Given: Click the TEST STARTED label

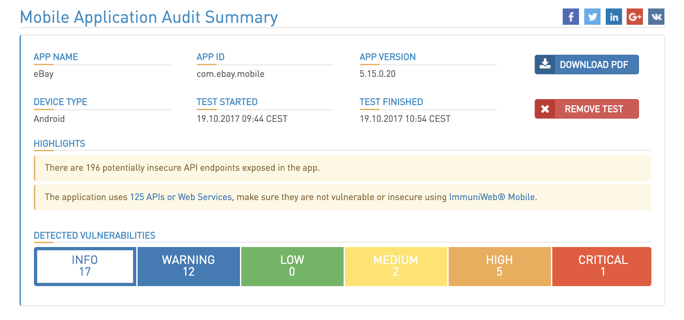Looking at the screenshot, I should [x=227, y=102].
